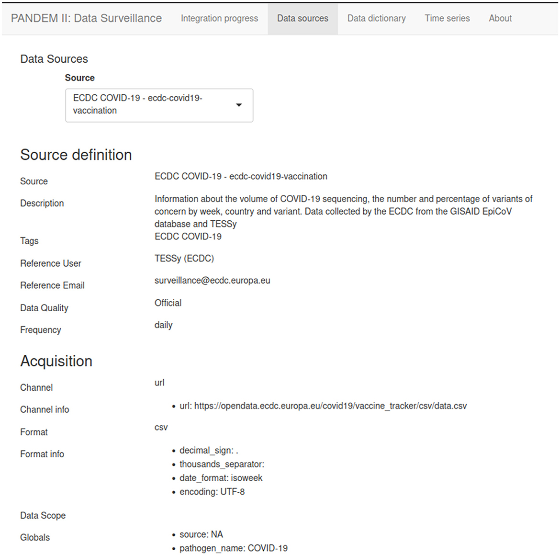Click the TESSy (ECDC) reference user value
The width and height of the screenshot is (560, 555).
184,259
